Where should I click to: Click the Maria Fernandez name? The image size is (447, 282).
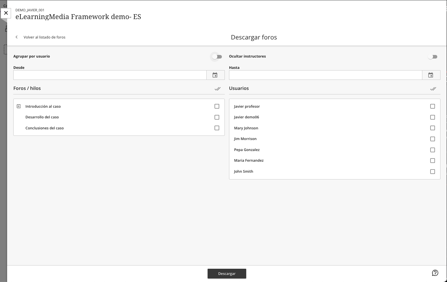tap(249, 160)
